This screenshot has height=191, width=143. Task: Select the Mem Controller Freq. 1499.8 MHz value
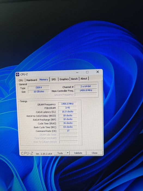(x=86, y=90)
